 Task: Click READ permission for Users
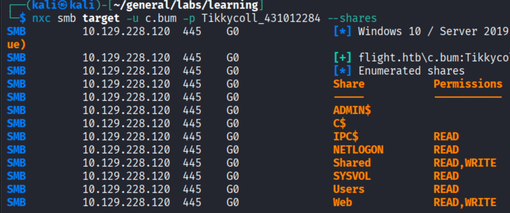446,189
